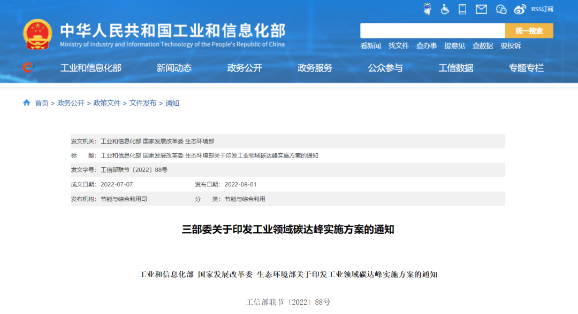Viewport: 578px width, 314px height.
Task: Open the WeChat sharing icon
Action: [500, 9]
